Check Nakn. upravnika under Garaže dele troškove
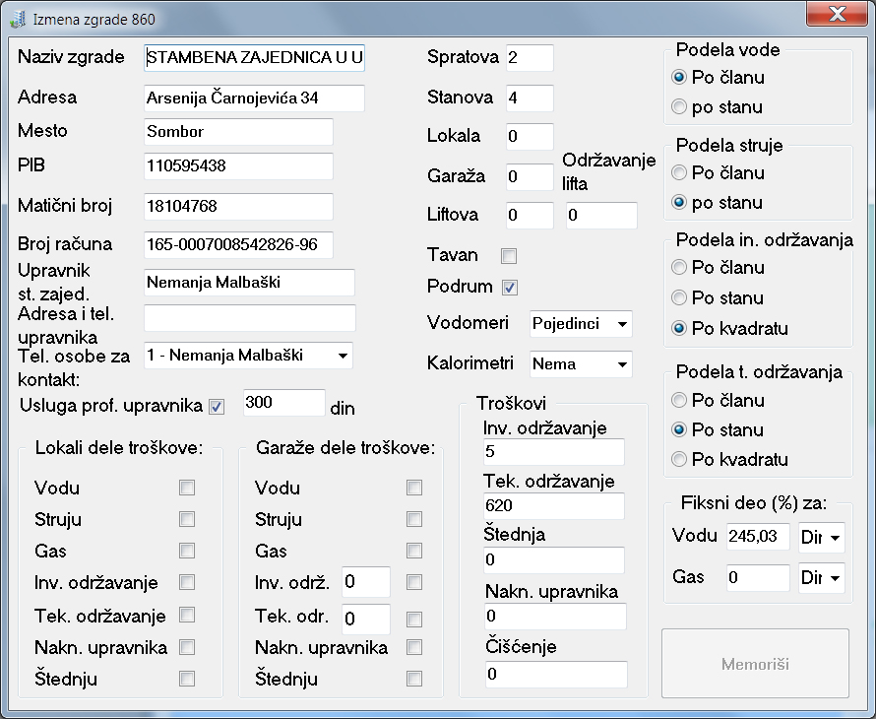876x719 pixels. tap(414, 647)
